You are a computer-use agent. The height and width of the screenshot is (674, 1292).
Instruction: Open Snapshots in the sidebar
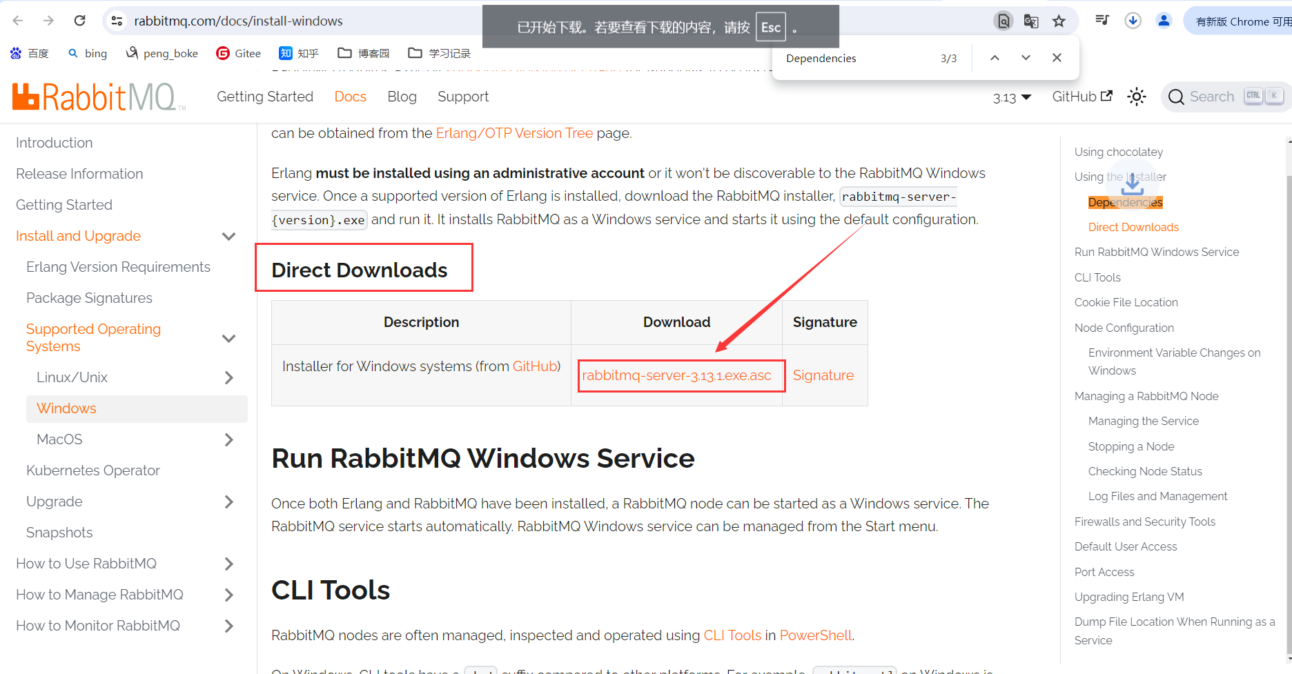coord(59,533)
